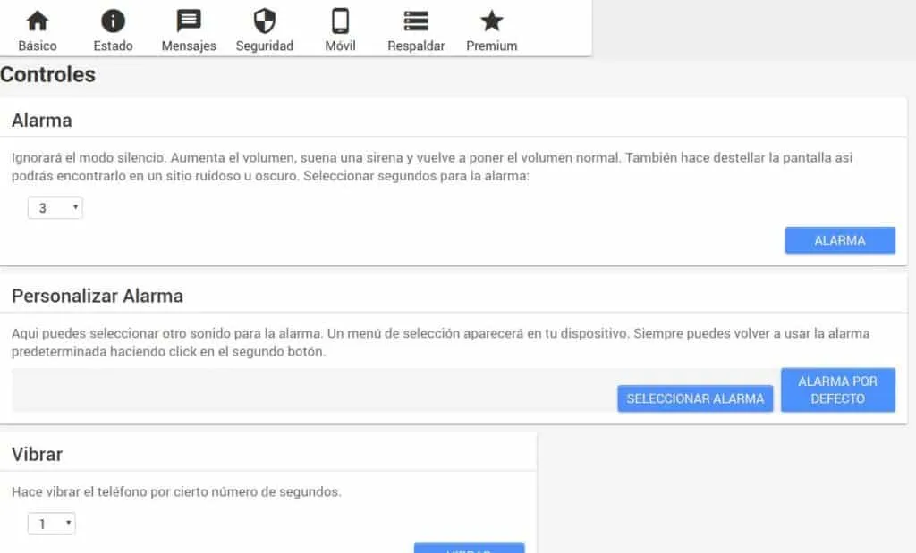Click the Personalizar Alarma section title
Image resolution: width=916 pixels, height=553 pixels.
[98, 296]
